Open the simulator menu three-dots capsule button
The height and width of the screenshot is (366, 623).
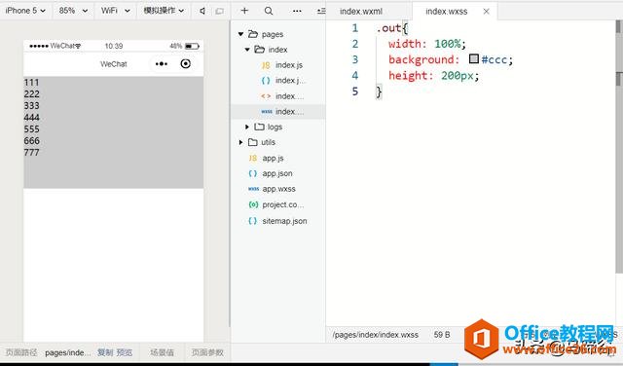click(162, 64)
